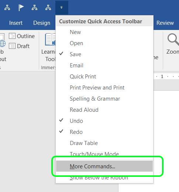
Task: Click the horizontal ruler near 1
Action: click(x=162, y=77)
